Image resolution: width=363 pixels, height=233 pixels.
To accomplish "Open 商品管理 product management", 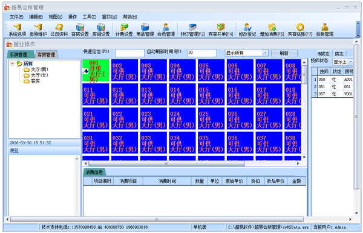I will [145, 30].
